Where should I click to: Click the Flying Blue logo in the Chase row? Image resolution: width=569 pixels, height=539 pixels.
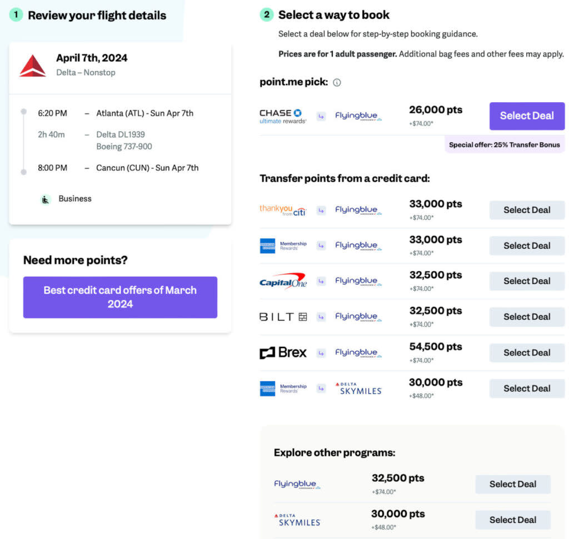[x=358, y=115]
